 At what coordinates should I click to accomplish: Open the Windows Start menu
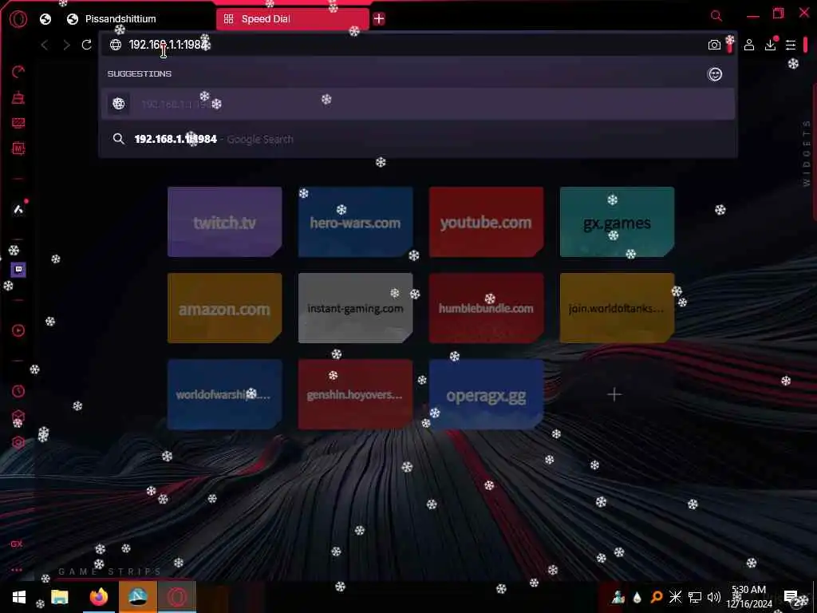point(19,597)
